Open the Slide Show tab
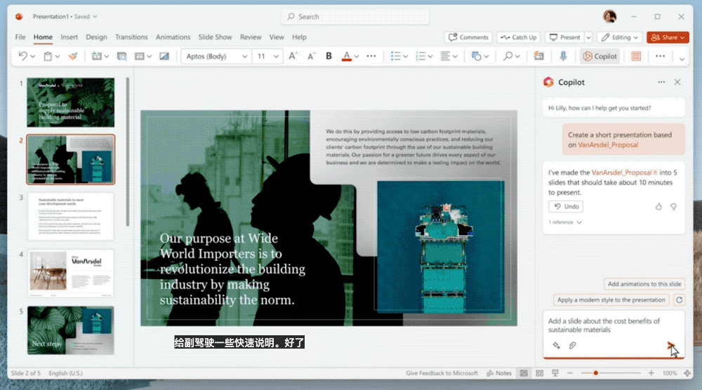 tap(215, 37)
